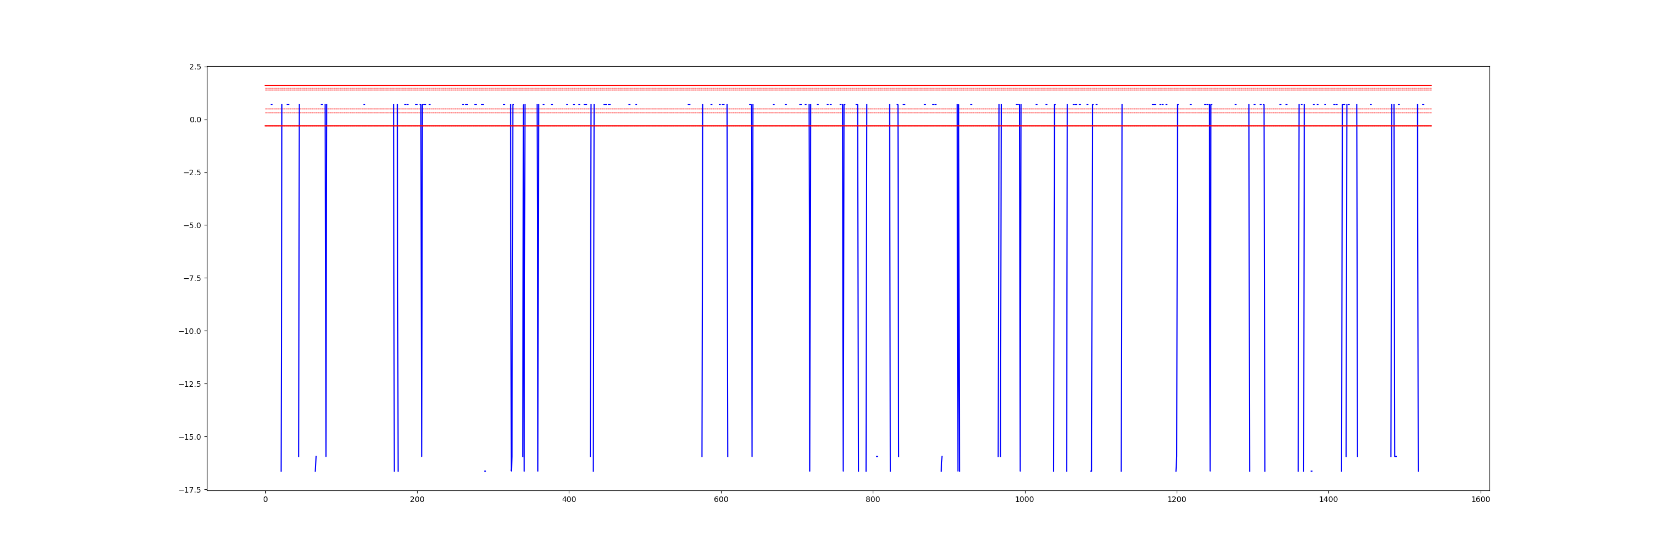Click the x-axis tick label "1000"
Viewport: 1655px width, 551px height.
tap(1025, 499)
